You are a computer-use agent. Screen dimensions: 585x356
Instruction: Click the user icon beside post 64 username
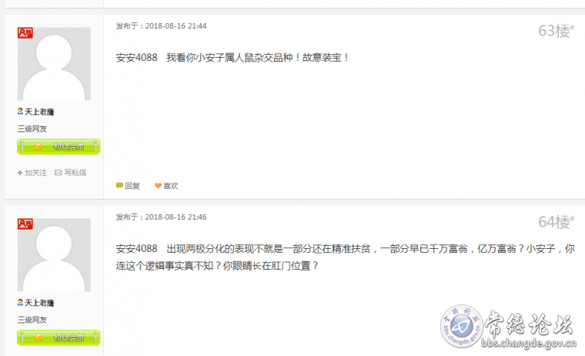point(20,302)
